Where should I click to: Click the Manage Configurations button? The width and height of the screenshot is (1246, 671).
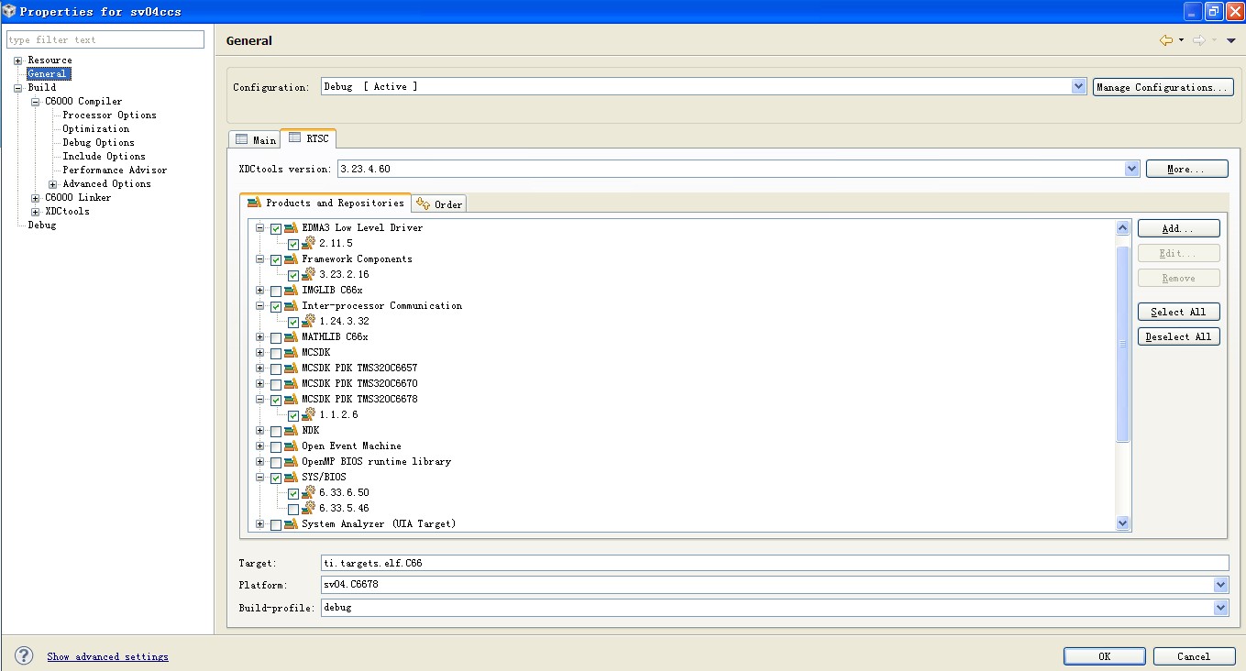pyautogui.click(x=1163, y=87)
